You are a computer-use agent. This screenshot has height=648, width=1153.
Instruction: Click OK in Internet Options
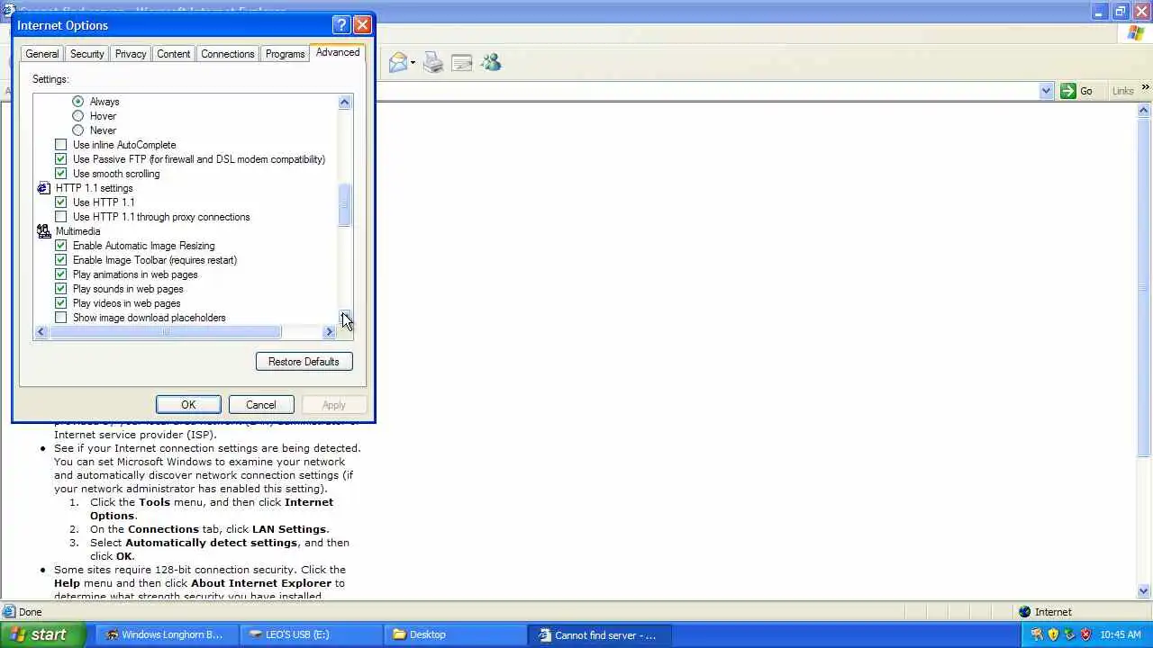coord(188,405)
